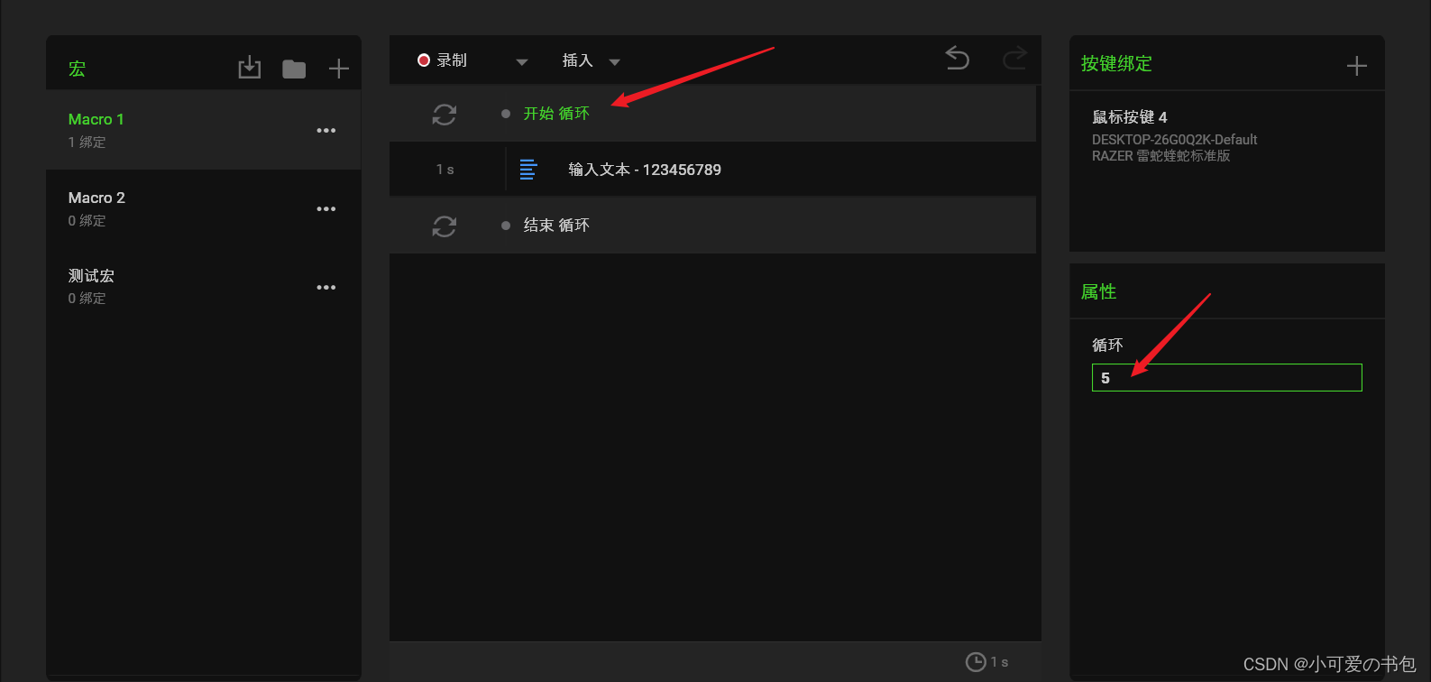Click the text input icon in macro step
This screenshot has height=682, width=1431.
click(x=528, y=170)
